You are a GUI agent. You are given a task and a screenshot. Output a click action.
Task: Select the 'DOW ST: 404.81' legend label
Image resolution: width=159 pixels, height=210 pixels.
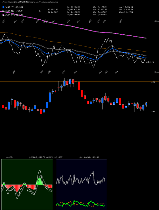[x=14, y=7]
